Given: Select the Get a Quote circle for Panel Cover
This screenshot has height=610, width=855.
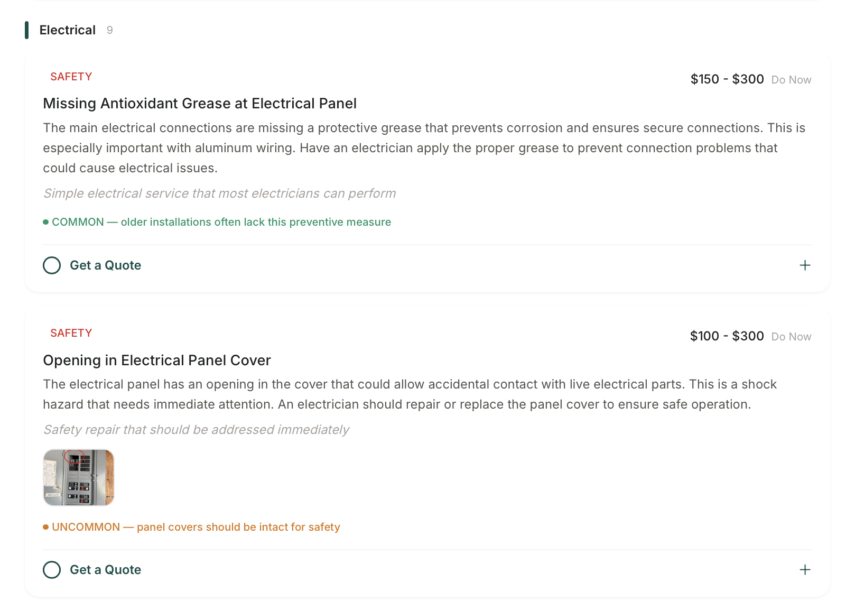Looking at the screenshot, I should click(x=52, y=570).
